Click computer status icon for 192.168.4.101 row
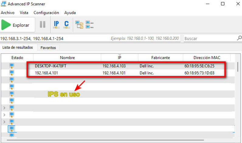The height and width of the screenshot is (143, 242). click(12, 73)
